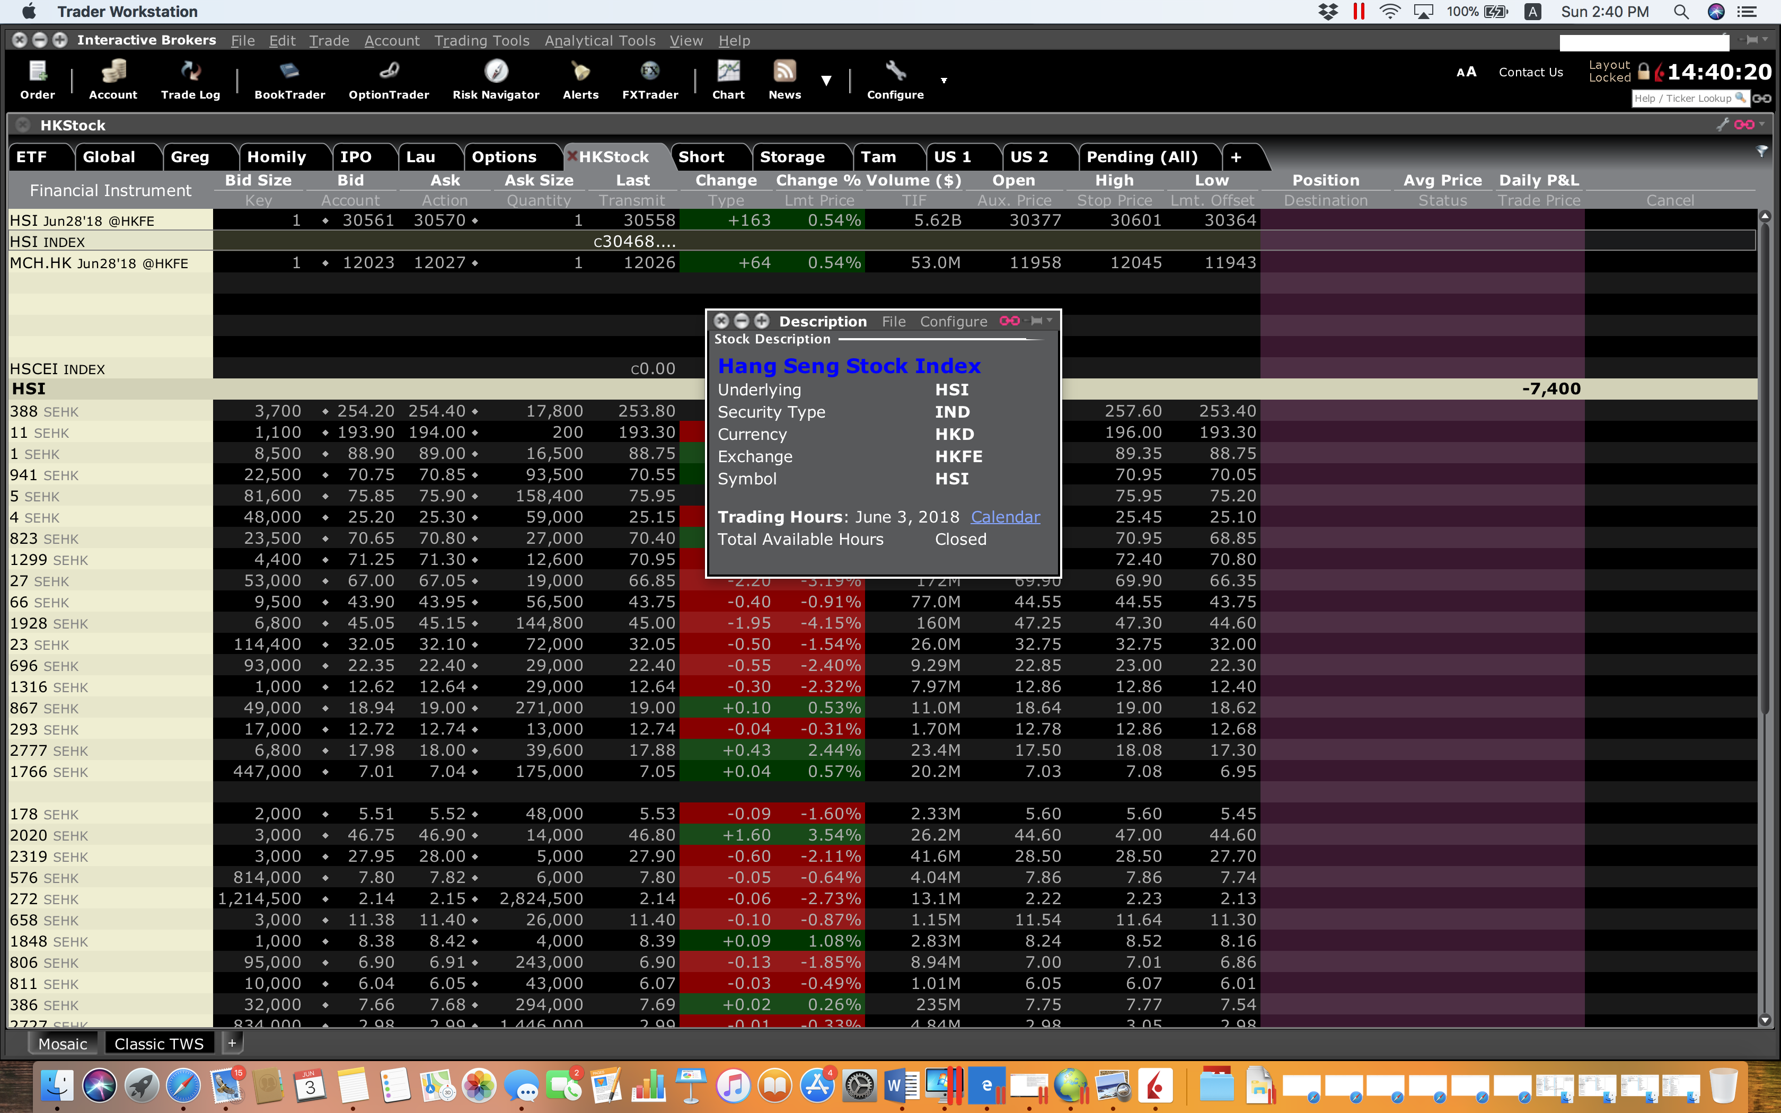Open Trader Workstation icon in the Dock
The width and height of the screenshot is (1781, 1113).
pyautogui.click(x=1154, y=1085)
